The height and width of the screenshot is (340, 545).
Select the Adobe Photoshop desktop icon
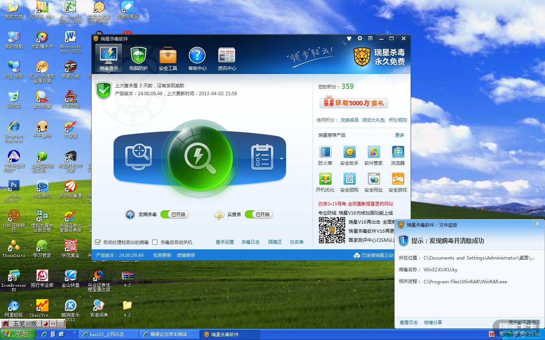(14, 191)
